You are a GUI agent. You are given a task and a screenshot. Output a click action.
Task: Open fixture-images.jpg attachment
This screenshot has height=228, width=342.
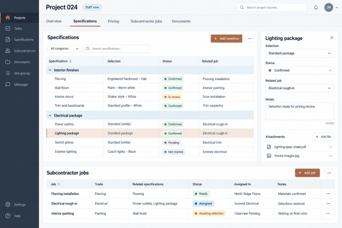click(287, 155)
